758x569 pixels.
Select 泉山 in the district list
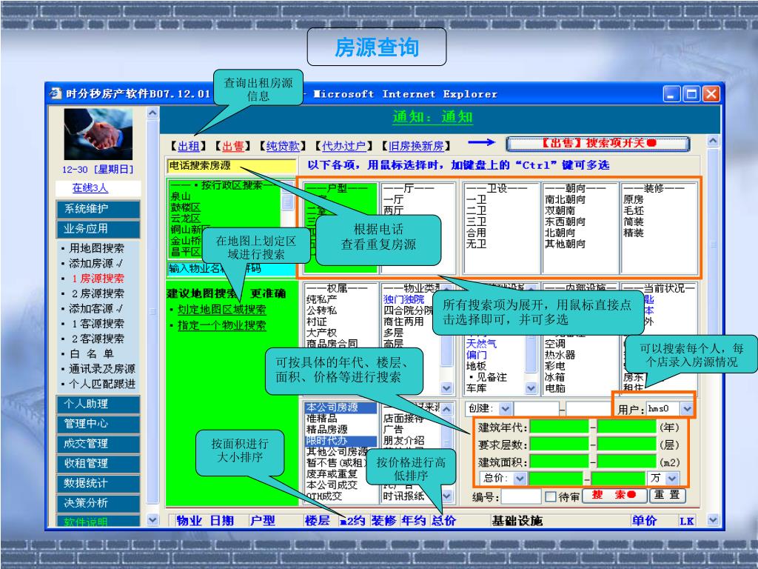(181, 196)
